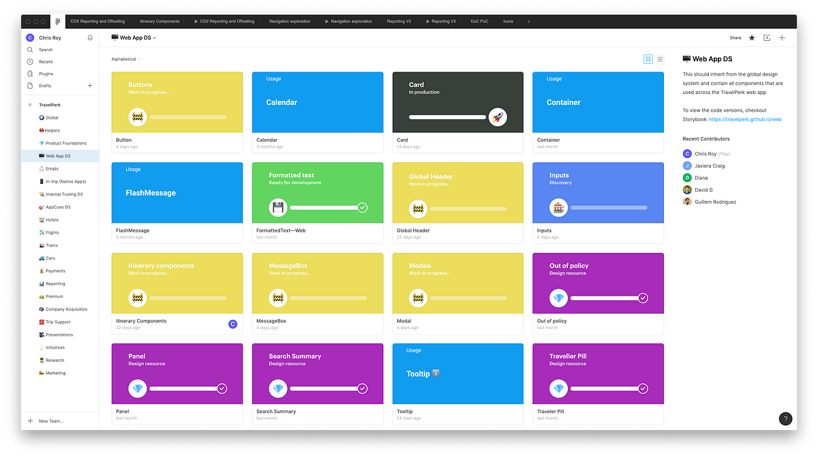Click the Share button

736,38
